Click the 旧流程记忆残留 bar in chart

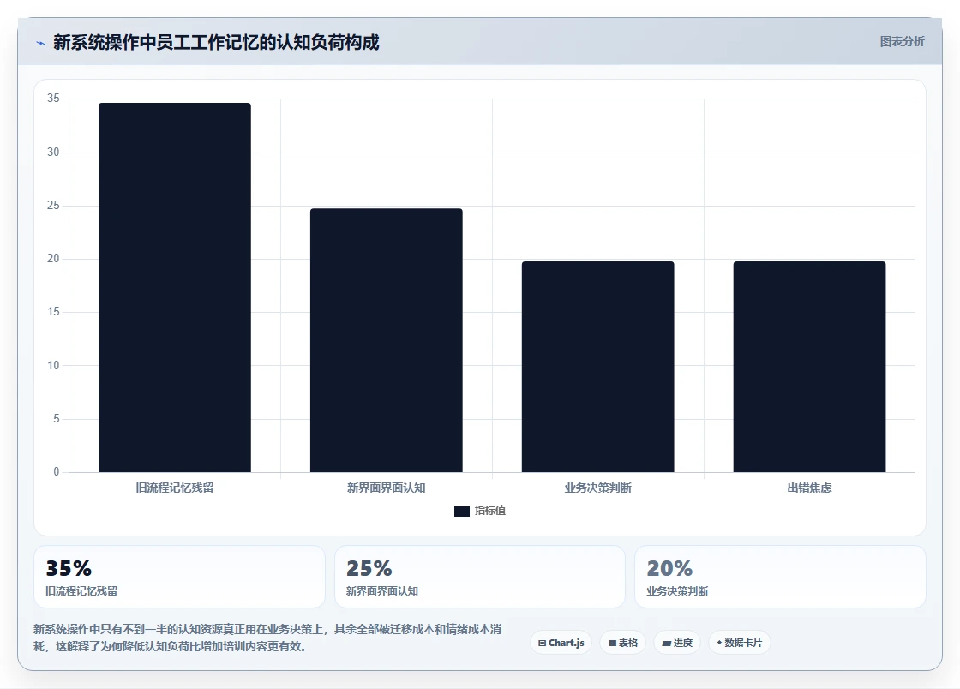coord(175,288)
